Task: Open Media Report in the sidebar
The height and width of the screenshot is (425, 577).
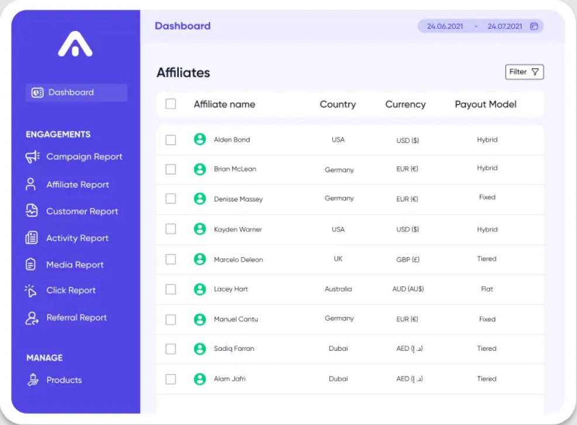Action: [x=65, y=265]
